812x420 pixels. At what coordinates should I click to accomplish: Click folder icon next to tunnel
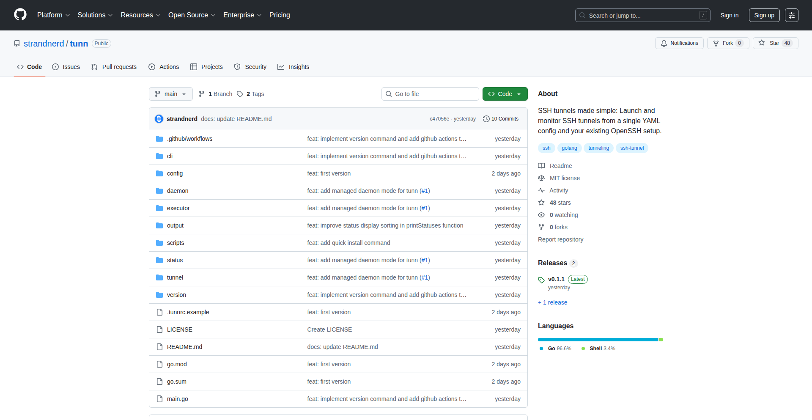159,277
